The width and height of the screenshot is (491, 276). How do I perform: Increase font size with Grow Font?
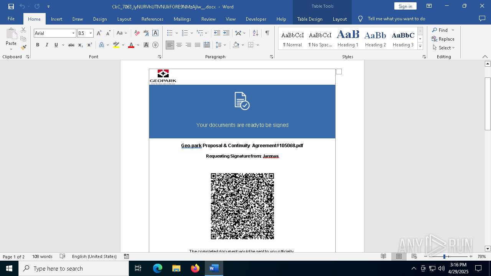coord(99,33)
